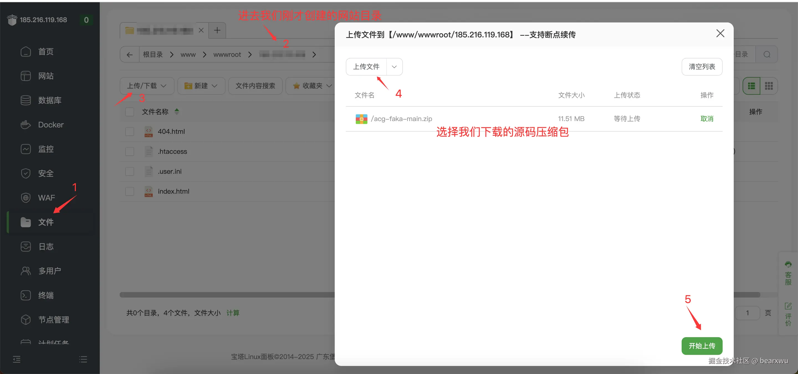Screen dimensions: 798x374
Task: Expand the 上传文件 dropdown arrow
Action: tap(394, 66)
